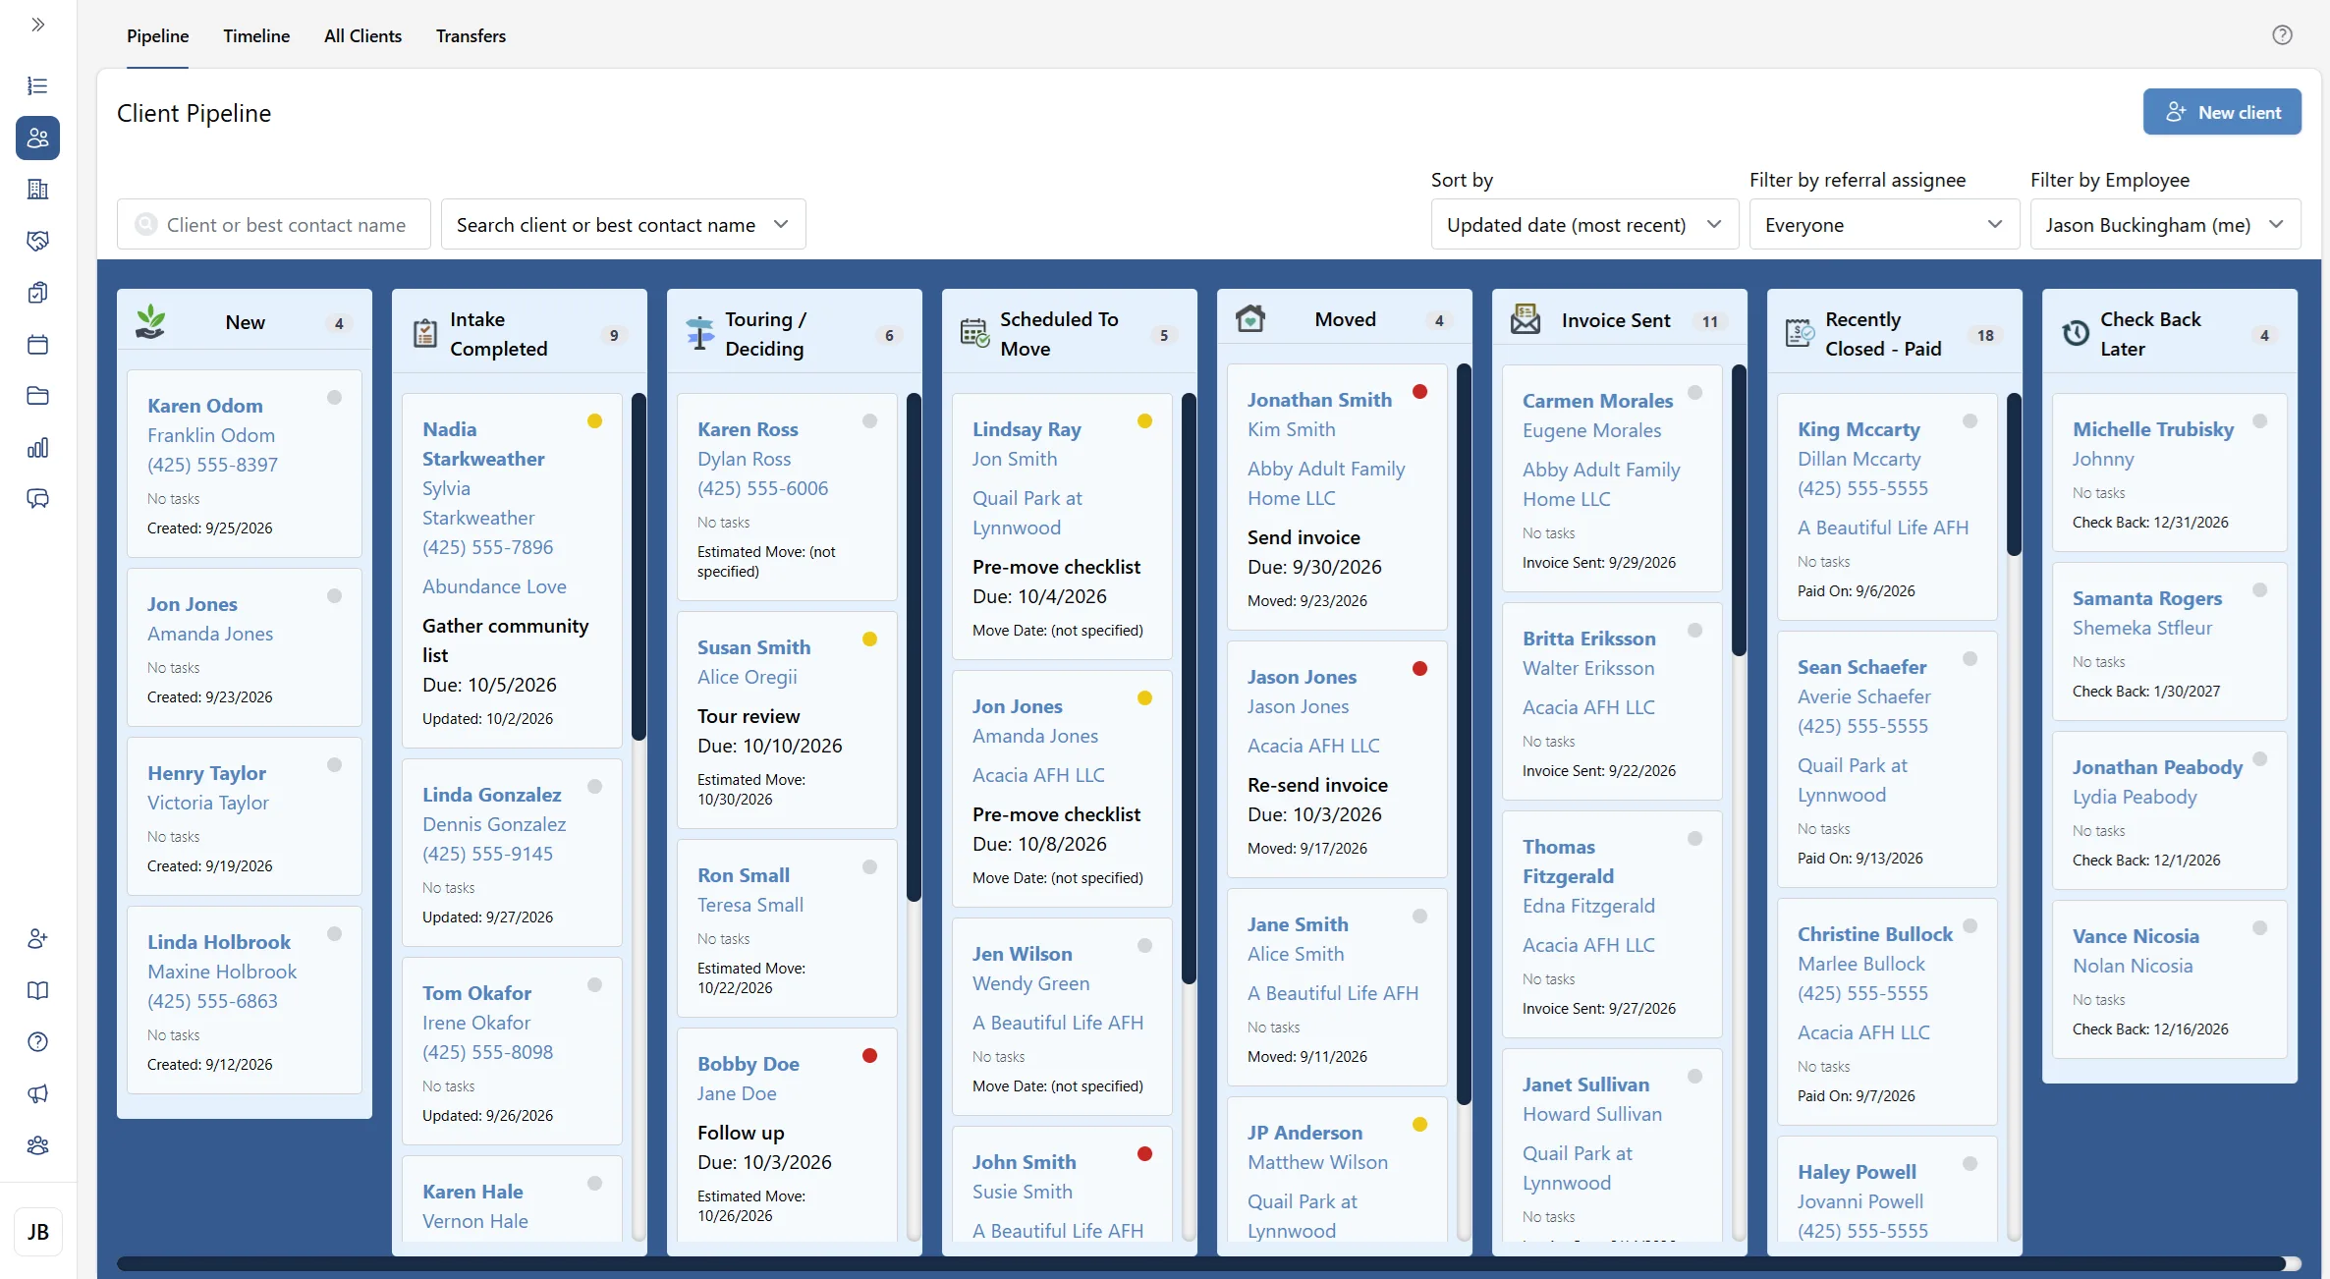
Task: Click the handshake referrals sidebar icon
Action: pos(37,241)
